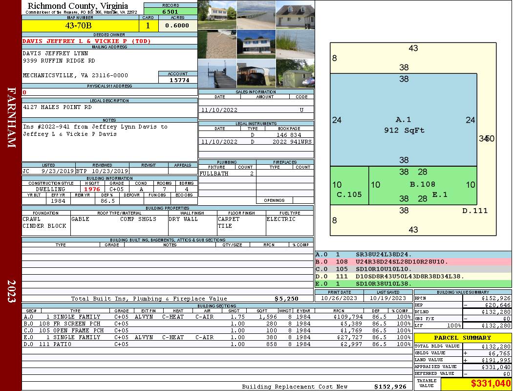Click bookpage 2022 941WRS entry

[x=292, y=142]
